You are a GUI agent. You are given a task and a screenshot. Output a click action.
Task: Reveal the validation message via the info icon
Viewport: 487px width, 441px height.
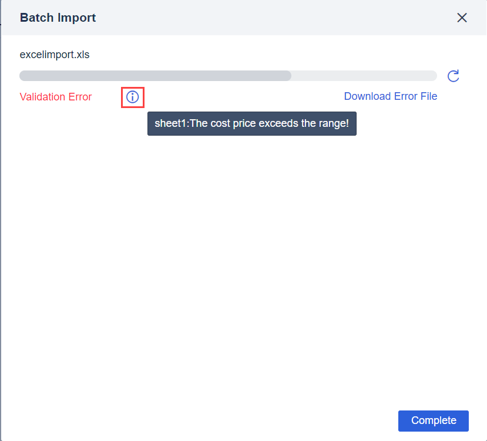132,97
